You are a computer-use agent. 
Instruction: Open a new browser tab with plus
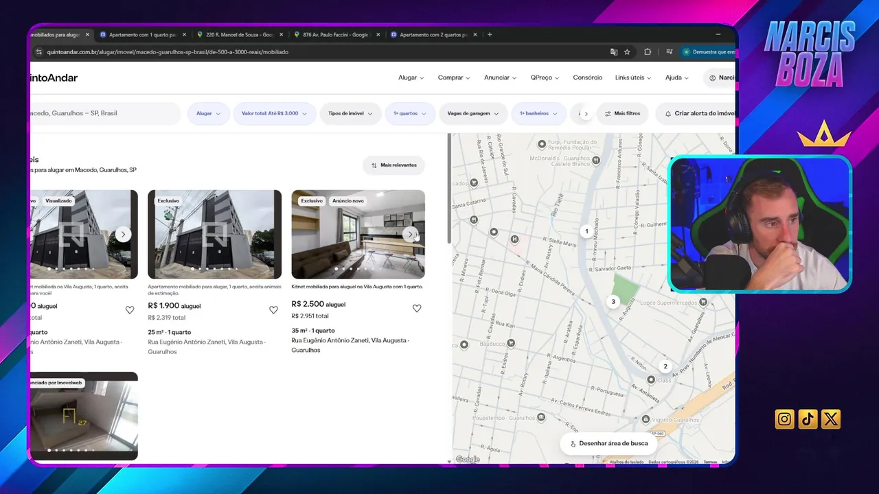(x=490, y=34)
